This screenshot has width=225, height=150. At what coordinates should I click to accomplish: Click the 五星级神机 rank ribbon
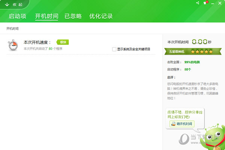[175, 51]
